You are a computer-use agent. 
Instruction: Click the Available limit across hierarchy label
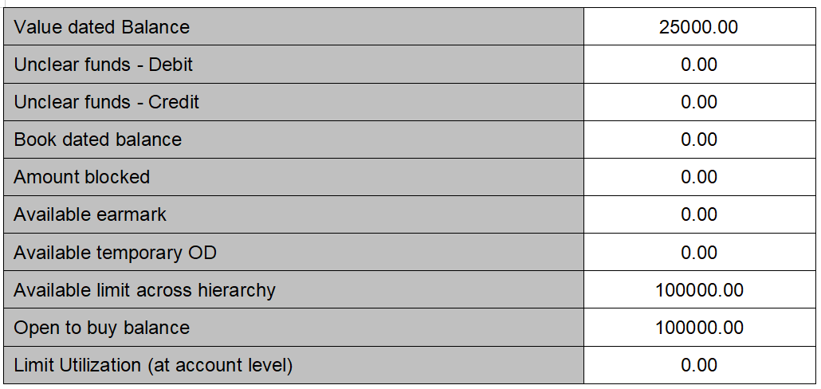point(144,290)
